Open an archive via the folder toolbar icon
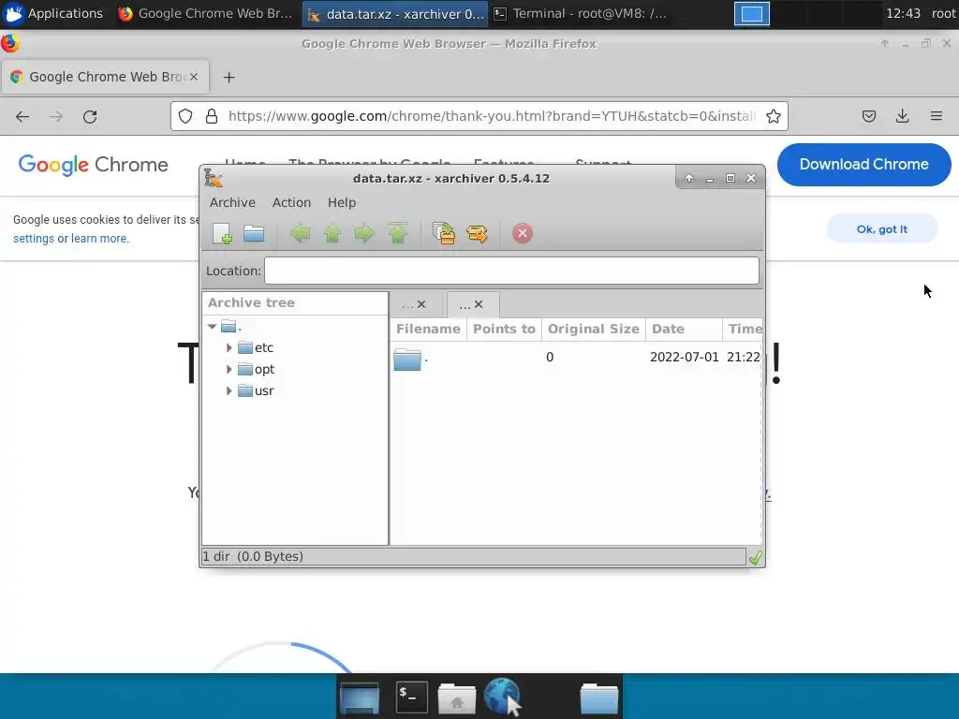This screenshot has height=719, width=959. coord(254,233)
